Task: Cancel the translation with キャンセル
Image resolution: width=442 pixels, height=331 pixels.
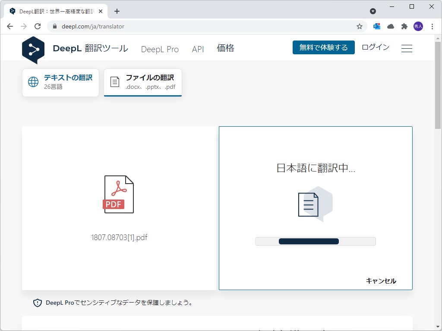Action: (381, 281)
